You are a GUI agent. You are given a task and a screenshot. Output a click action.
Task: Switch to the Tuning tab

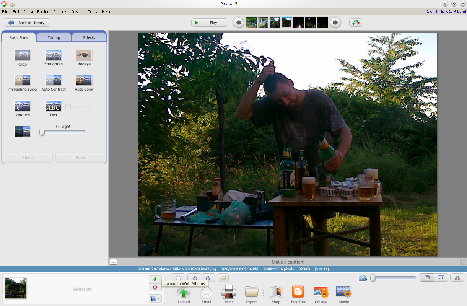coord(54,37)
